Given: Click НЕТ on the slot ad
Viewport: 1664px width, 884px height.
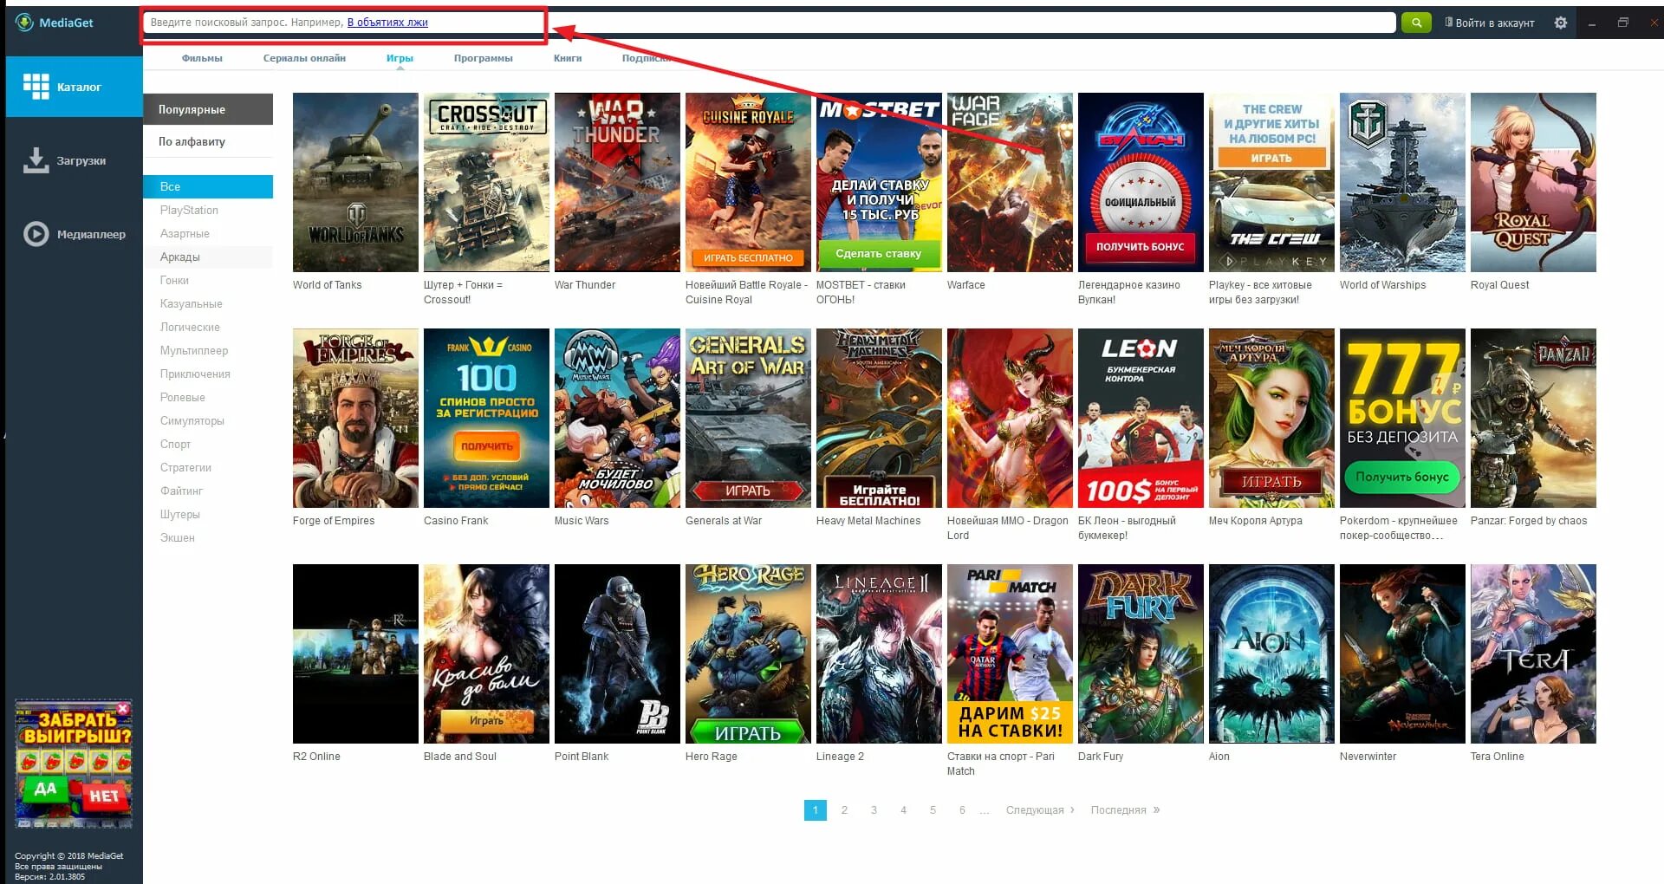Looking at the screenshot, I should point(103,796).
